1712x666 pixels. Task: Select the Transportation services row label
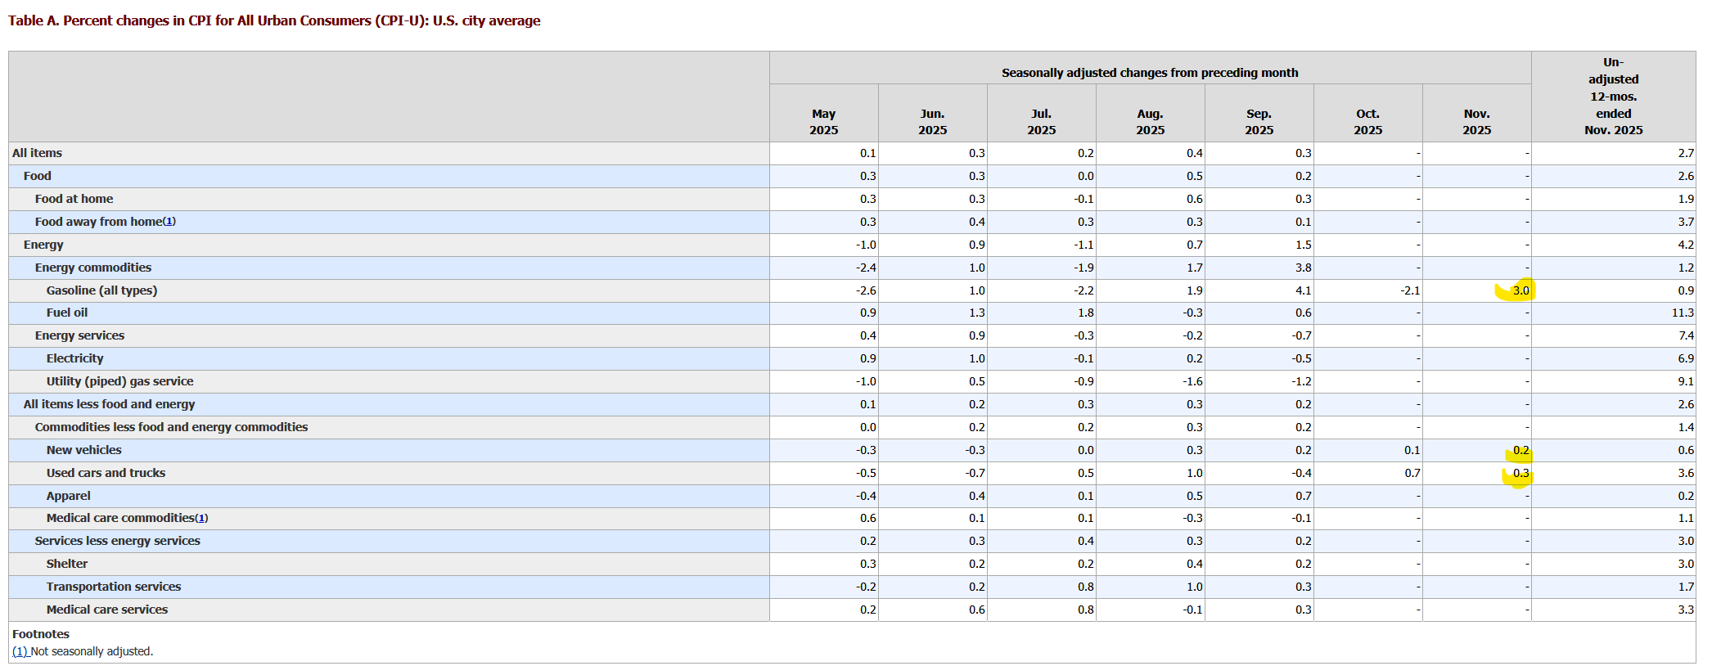point(114,587)
